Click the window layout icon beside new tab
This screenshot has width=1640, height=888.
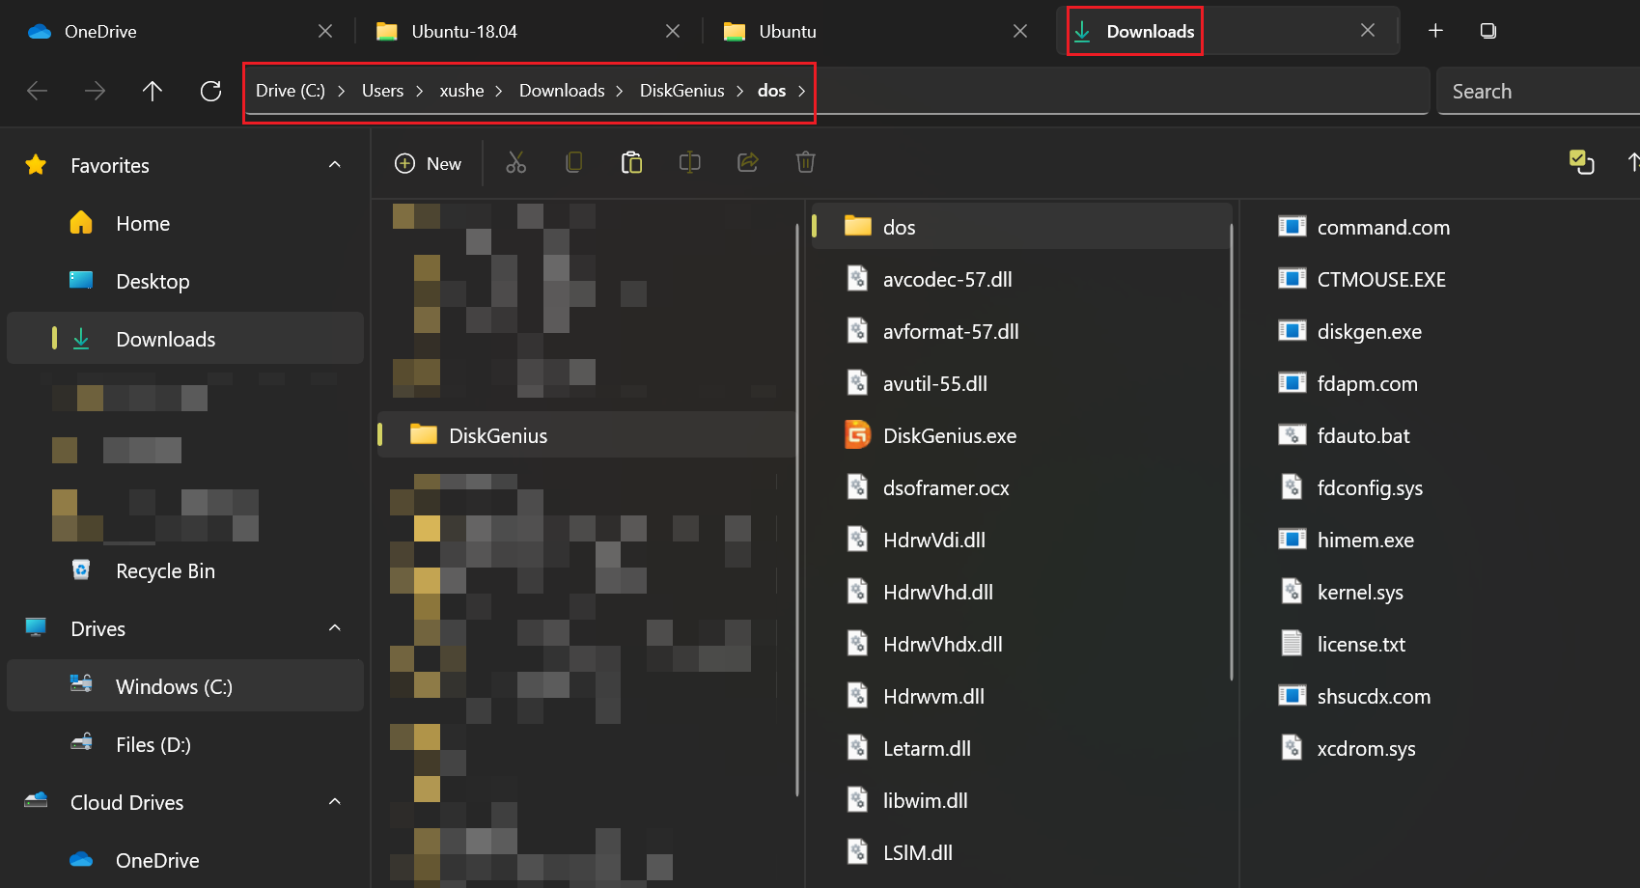(x=1488, y=31)
